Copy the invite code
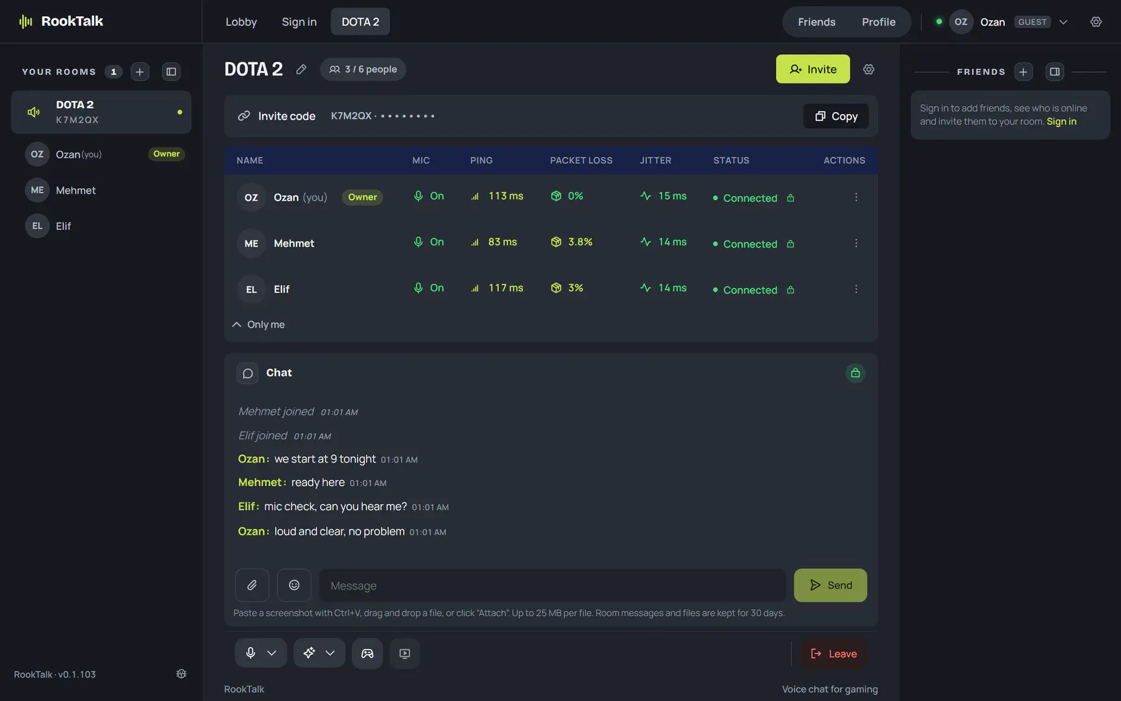This screenshot has width=1121, height=701. click(836, 116)
